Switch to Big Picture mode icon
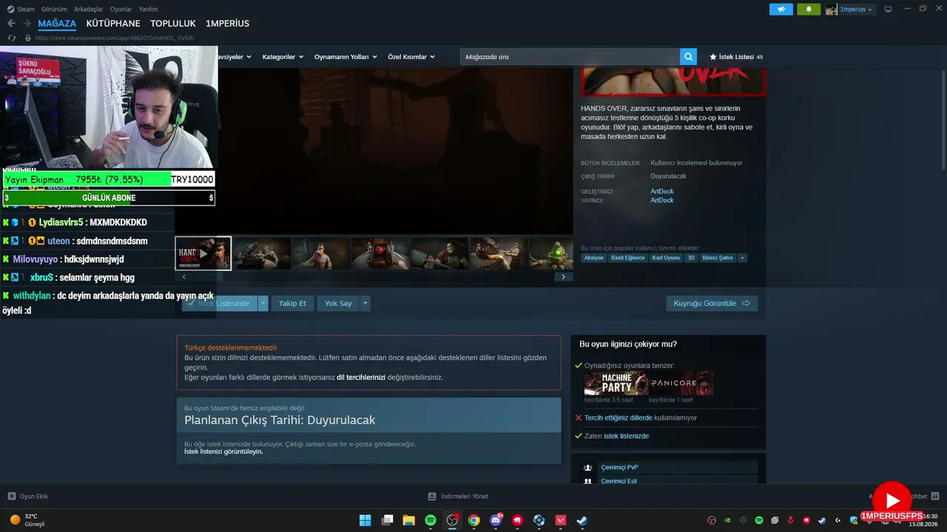The image size is (947, 532). tap(889, 10)
